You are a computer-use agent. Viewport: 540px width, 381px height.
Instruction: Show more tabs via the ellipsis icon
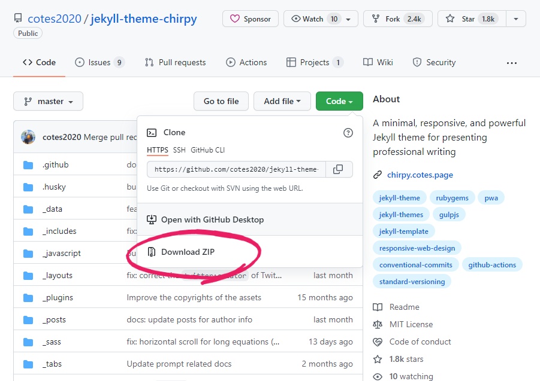click(512, 63)
